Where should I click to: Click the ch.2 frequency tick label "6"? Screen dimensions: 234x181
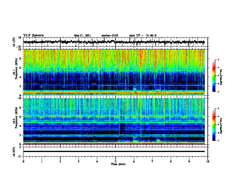coord(20,117)
